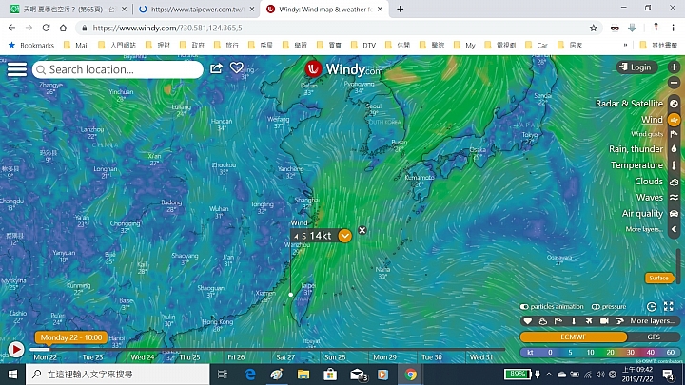Jump to Sat 27 on the timeline
The height and width of the screenshot is (385, 685).
pos(285,357)
